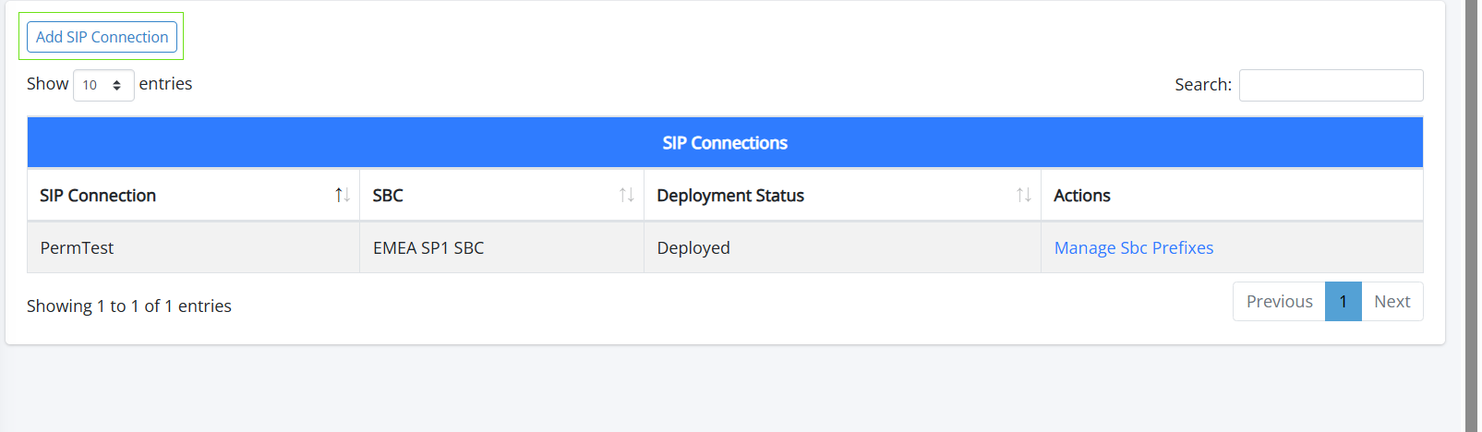The width and height of the screenshot is (1482, 432).
Task: Click the Actions column header
Action: point(1082,196)
